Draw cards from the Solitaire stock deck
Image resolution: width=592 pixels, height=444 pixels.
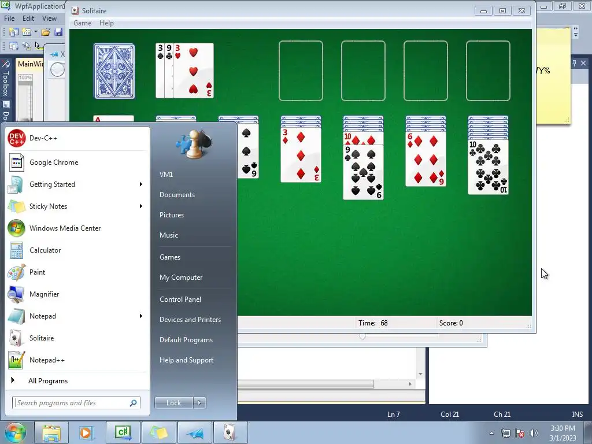[114, 71]
